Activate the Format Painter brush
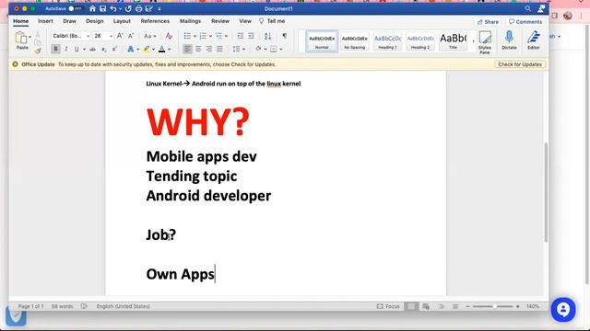This screenshot has width=590, height=331. click(38, 51)
